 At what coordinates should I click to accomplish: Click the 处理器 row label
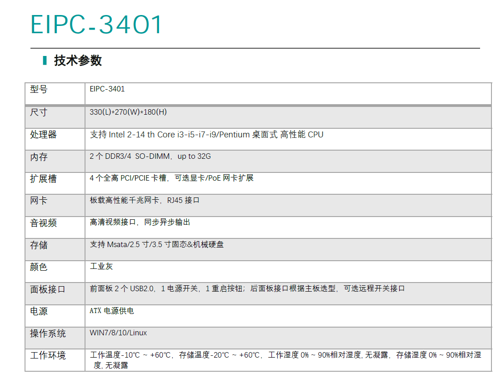point(43,135)
